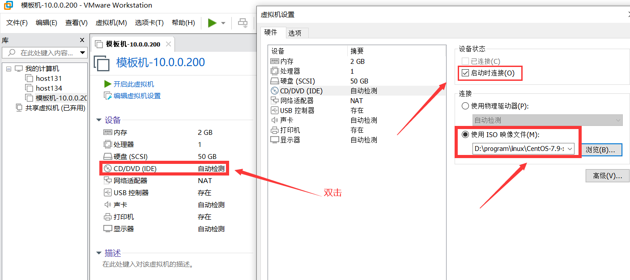Click the host134 VM icon in tree

point(29,88)
